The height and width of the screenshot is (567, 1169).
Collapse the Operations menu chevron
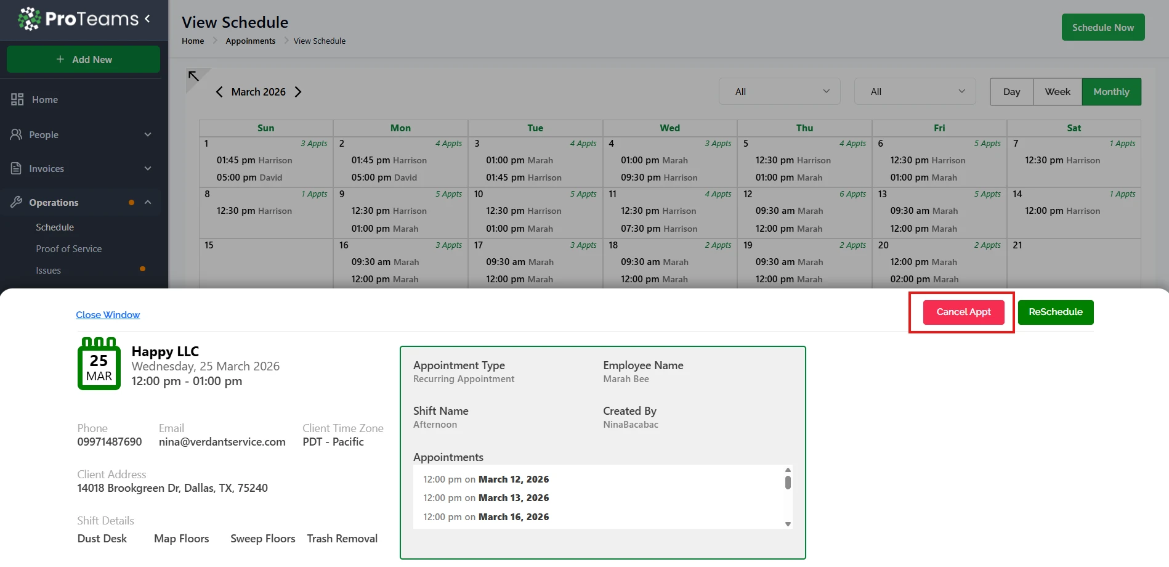click(x=148, y=202)
